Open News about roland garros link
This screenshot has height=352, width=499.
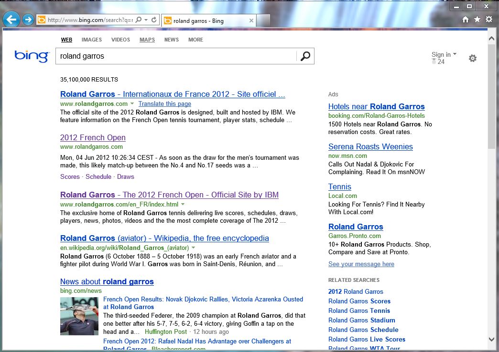click(107, 282)
